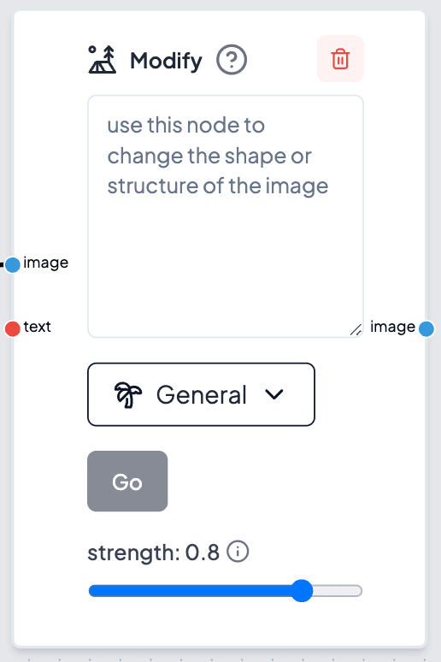441x662 pixels.
Task: Click the strength slider handle
Action: click(302, 591)
